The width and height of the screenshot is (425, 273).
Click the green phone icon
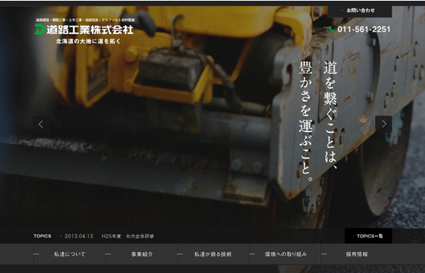tap(332, 30)
